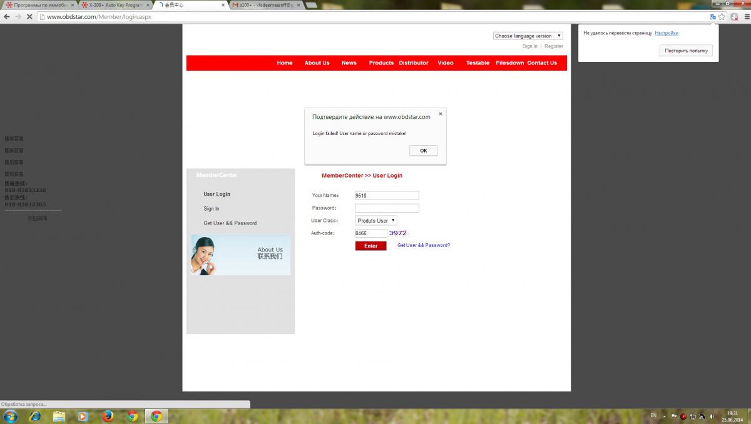Screen dimensions: 751x424
Task: Click the Auth-code input field
Action: tap(370, 233)
